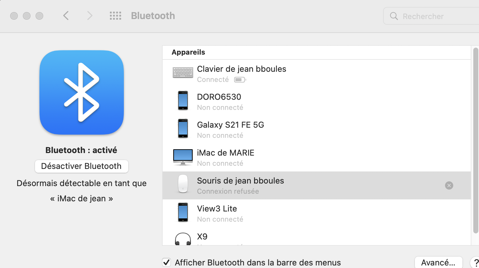479x268 pixels.
Task: Click the Désactiver Bluetooth button
Action: [81, 166]
